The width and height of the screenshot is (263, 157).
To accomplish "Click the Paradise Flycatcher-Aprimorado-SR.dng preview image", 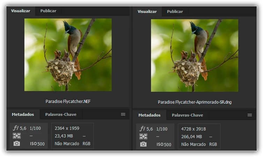I will [195, 55].
